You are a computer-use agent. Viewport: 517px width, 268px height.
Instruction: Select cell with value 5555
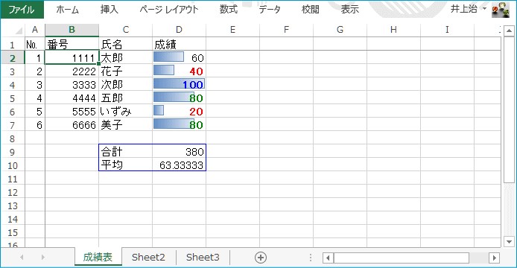coord(72,112)
